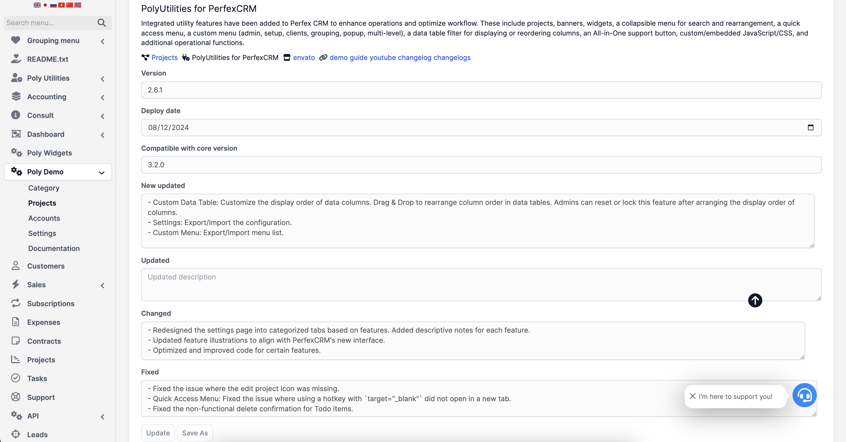This screenshot has height=442, width=846.
Task: Open the envato link
Action: tap(304, 57)
